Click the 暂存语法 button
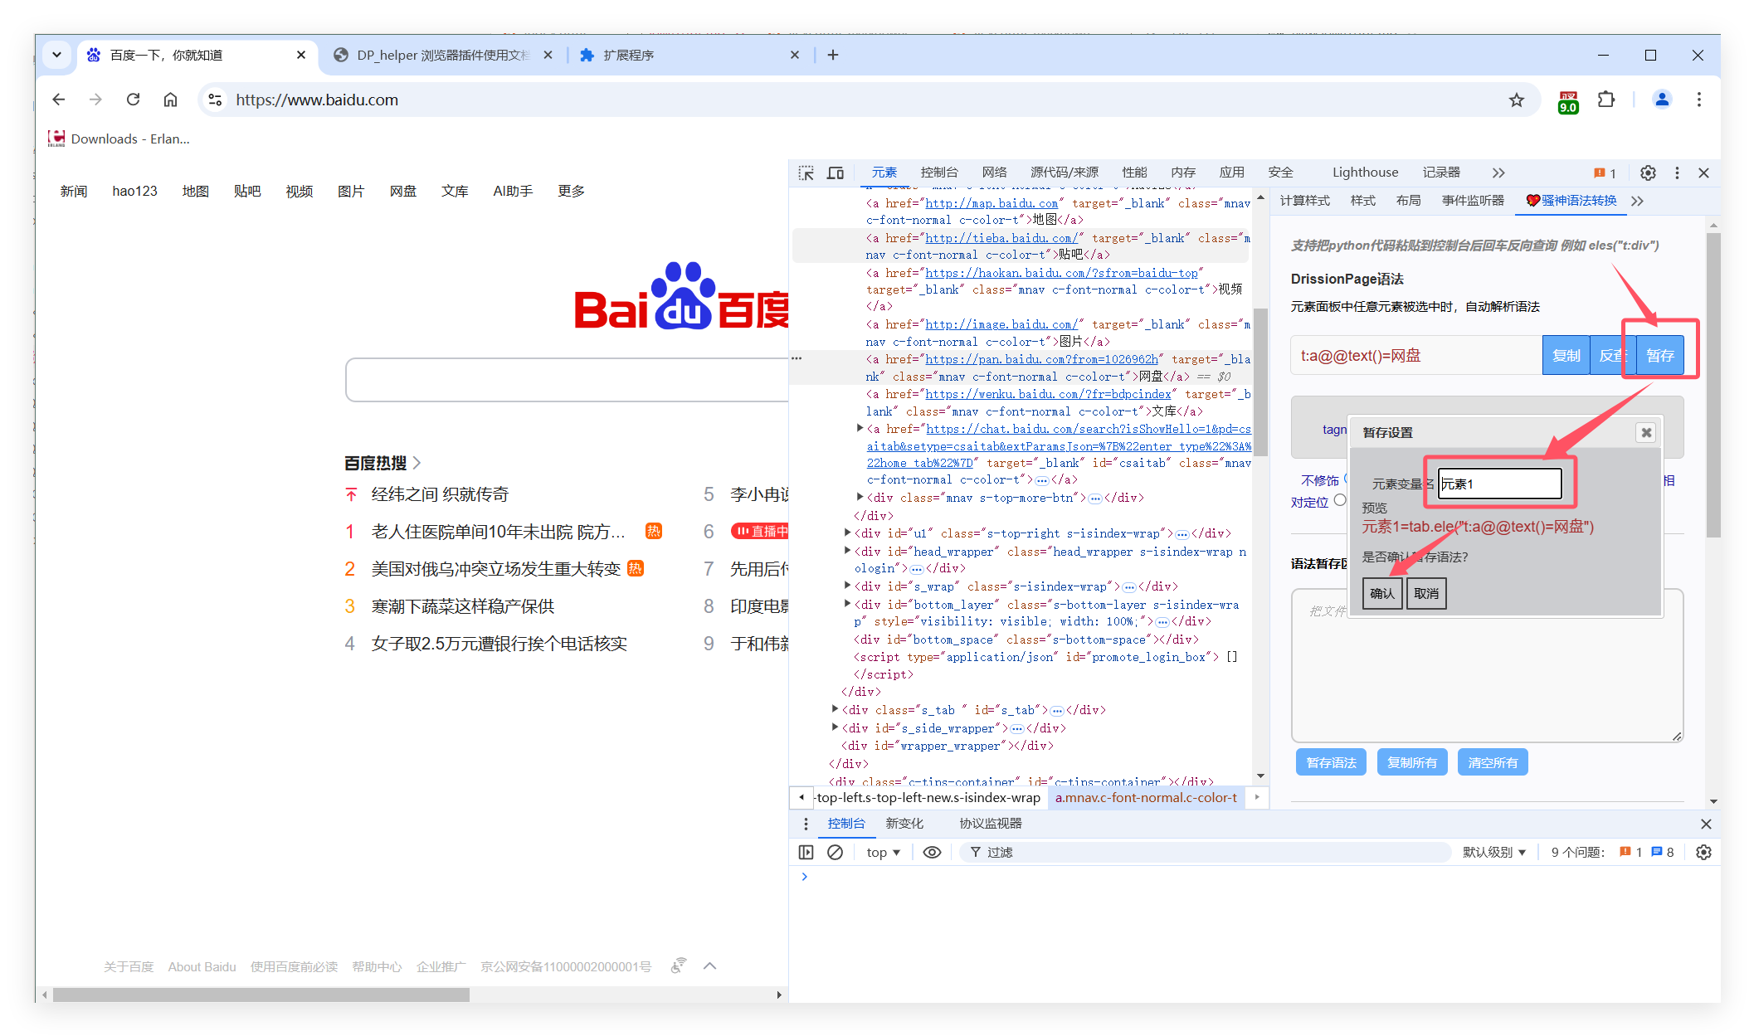The image size is (1754, 1036). [x=1331, y=762]
